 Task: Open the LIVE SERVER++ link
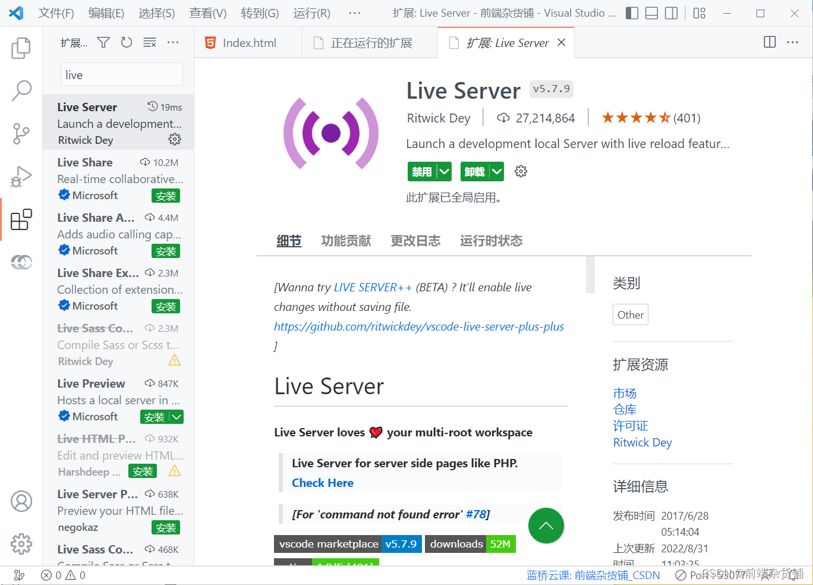click(x=373, y=287)
